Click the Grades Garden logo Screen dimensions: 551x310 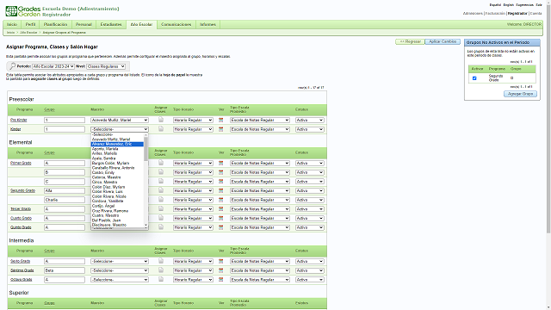[x=23, y=11]
